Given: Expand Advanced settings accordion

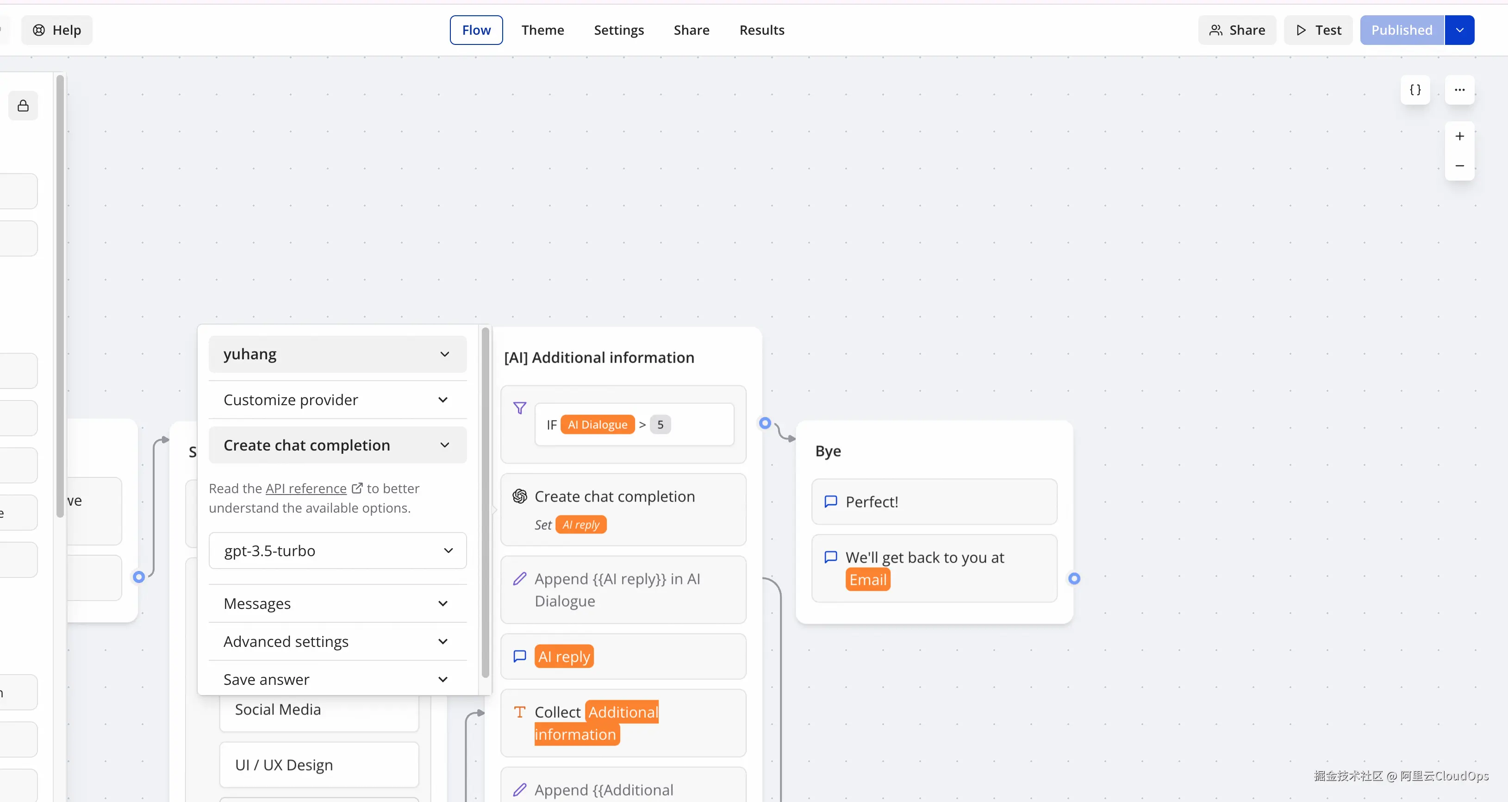Looking at the screenshot, I should (337, 641).
